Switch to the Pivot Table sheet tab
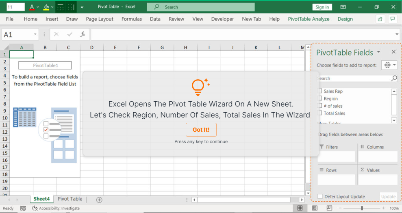402x213 pixels. [x=70, y=199]
